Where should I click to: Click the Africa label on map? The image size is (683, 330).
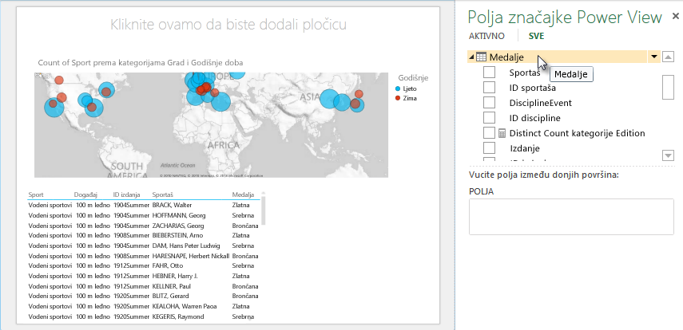click(x=224, y=145)
